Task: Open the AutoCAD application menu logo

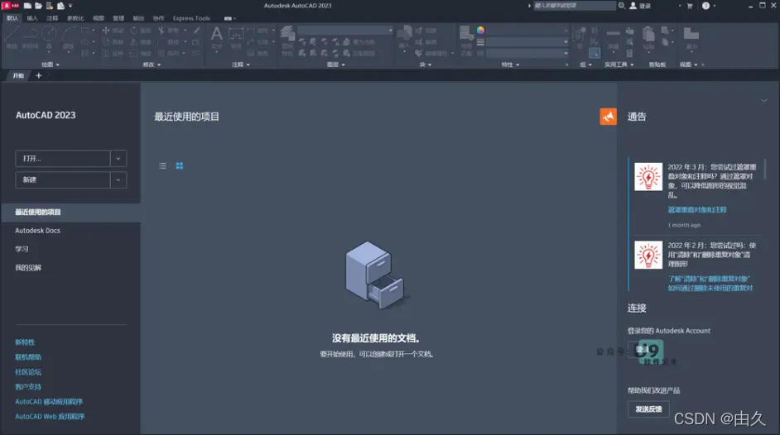Action: click(x=10, y=6)
